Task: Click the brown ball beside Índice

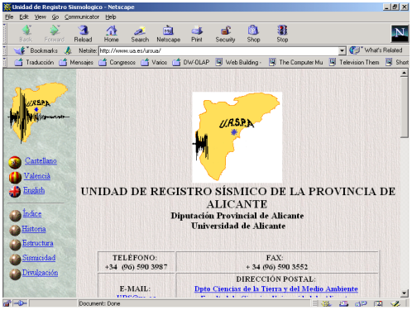Action: point(15,216)
